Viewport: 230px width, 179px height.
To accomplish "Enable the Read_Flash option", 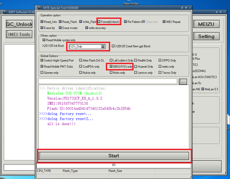I will (x=60, y=22).
